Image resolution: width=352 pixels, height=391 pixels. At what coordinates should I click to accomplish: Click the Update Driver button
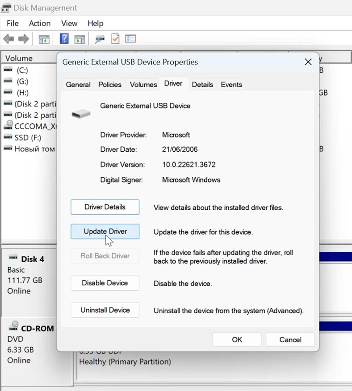(x=105, y=231)
